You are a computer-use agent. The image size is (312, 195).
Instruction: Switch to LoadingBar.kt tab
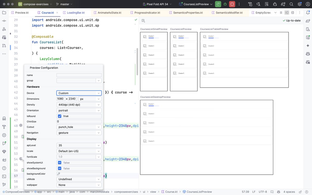tap(74, 12)
